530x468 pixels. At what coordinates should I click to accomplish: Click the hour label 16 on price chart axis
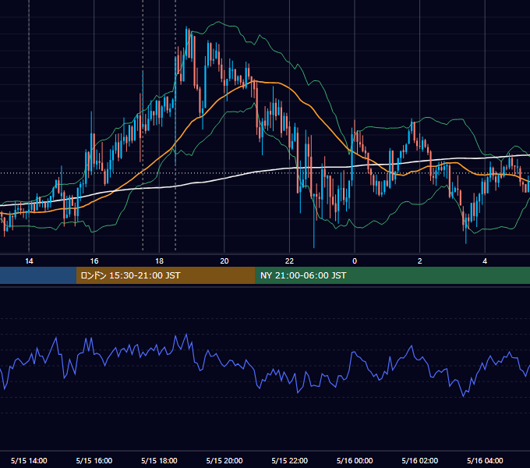pyautogui.click(x=94, y=261)
